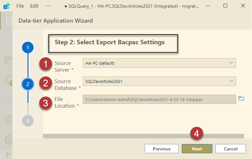
Task: Click the horizontal scrollbar under the wizard page
Action: pyautogui.click(x=143, y=136)
